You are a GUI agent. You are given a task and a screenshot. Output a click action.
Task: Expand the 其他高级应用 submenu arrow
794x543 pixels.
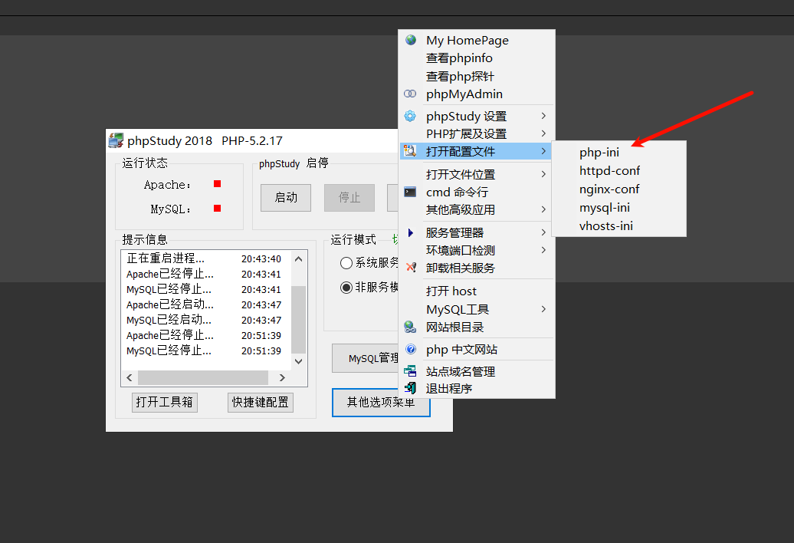point(543,209)
